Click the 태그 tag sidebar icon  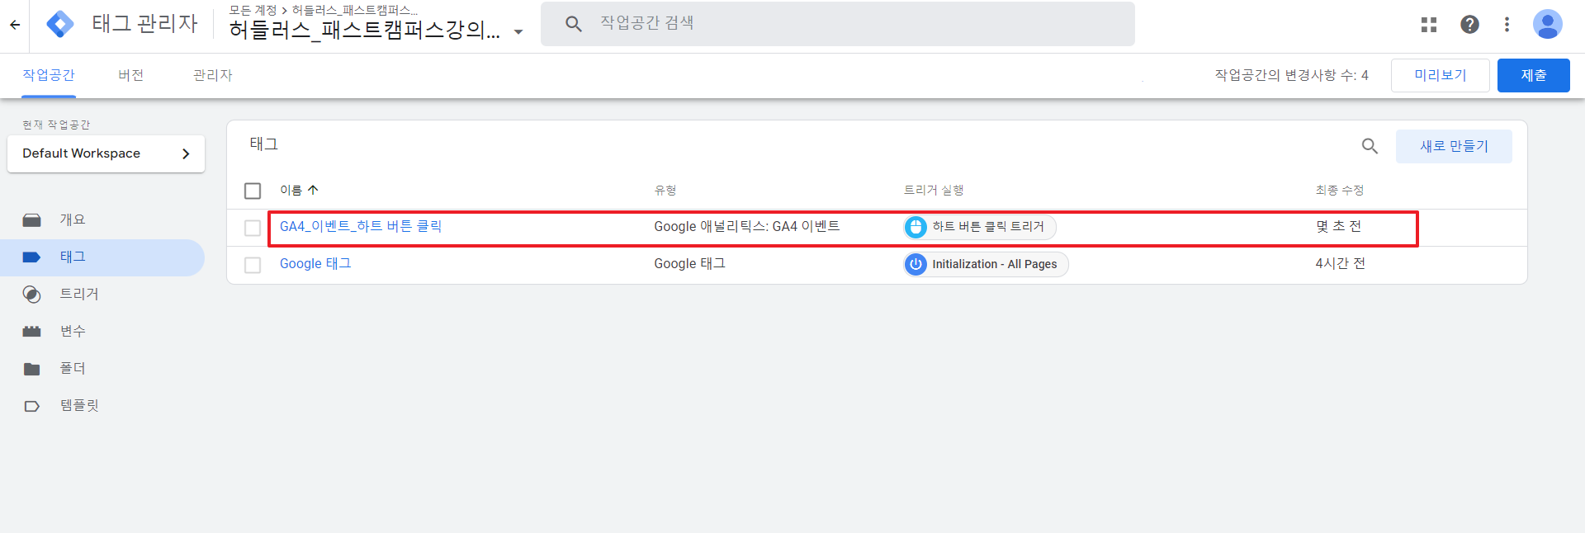32,257
